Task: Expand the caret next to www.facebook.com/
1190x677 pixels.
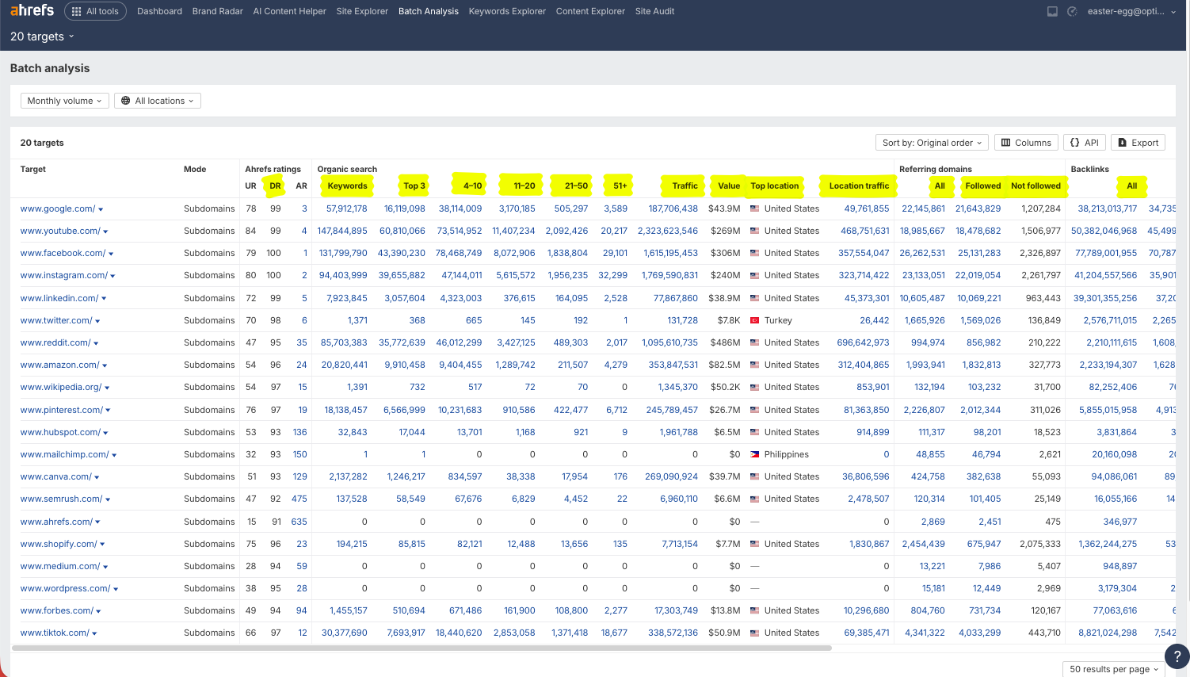Action: [x=111, y=254]
